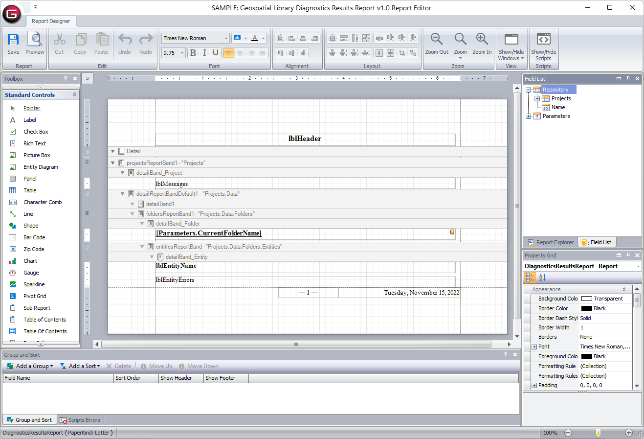Click the Add a Sort button

80,366
